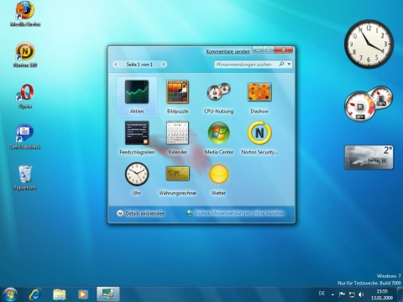The image size is (403, 302).
Task: Go to next gallery page arrow
Action: (164, 65)
